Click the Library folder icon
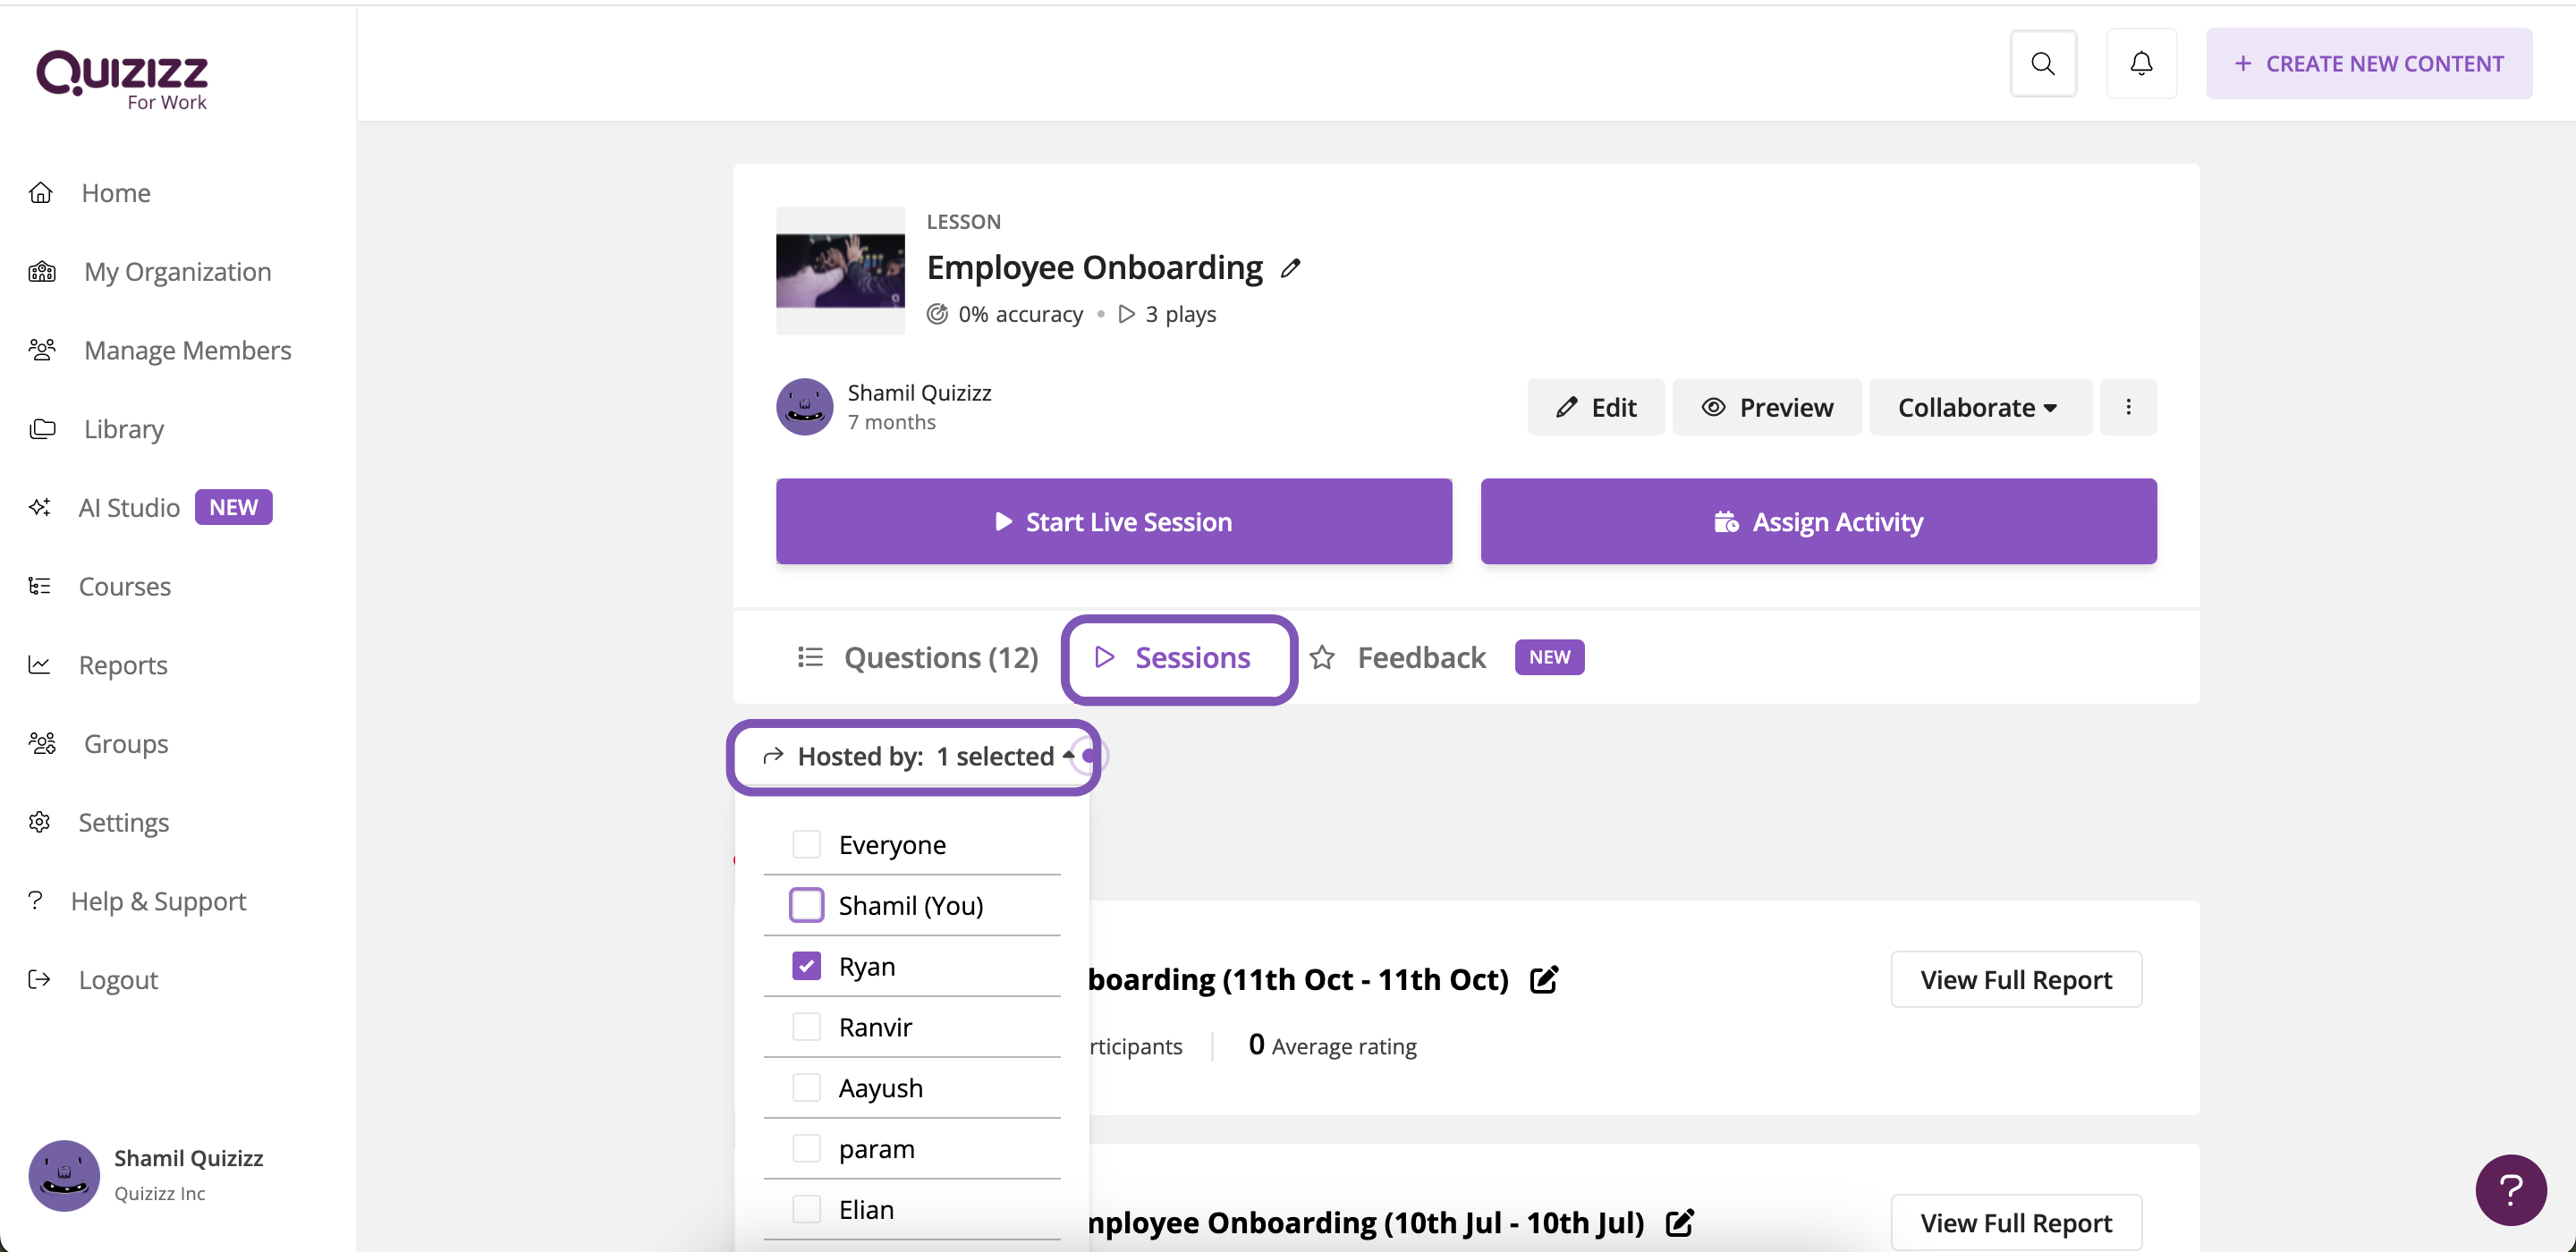 [42, 429]
